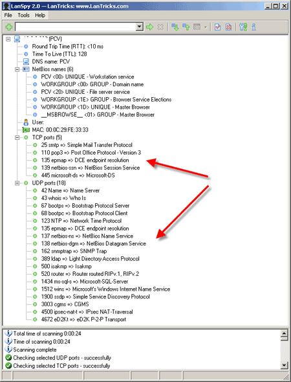Viewport: 291px width, 382px height.
Task: Collapse the UDP ports node
Action: pos(17,183)
